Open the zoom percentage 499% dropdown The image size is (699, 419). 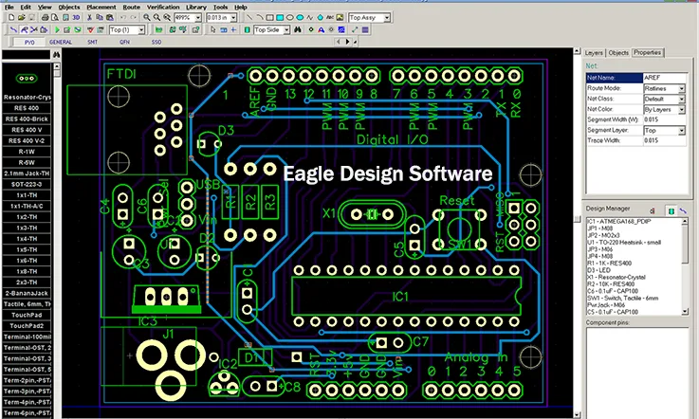click(198, 17)
